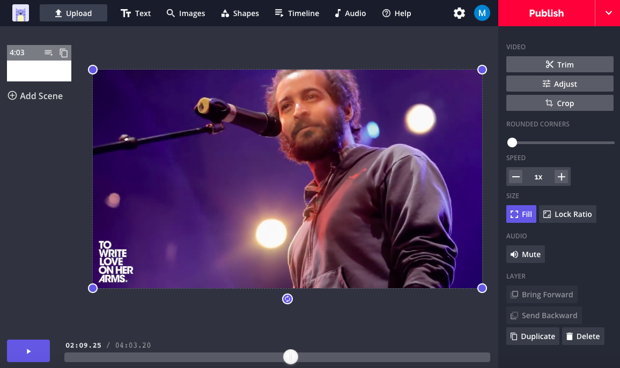Duplicate scene using the copy icon

point(64,52)
